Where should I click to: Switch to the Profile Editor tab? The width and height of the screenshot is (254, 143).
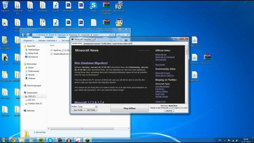click(106, 43)
